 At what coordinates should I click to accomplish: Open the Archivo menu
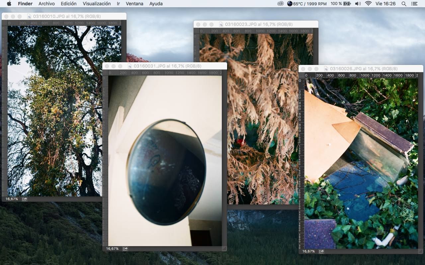(x=46, y=4)
